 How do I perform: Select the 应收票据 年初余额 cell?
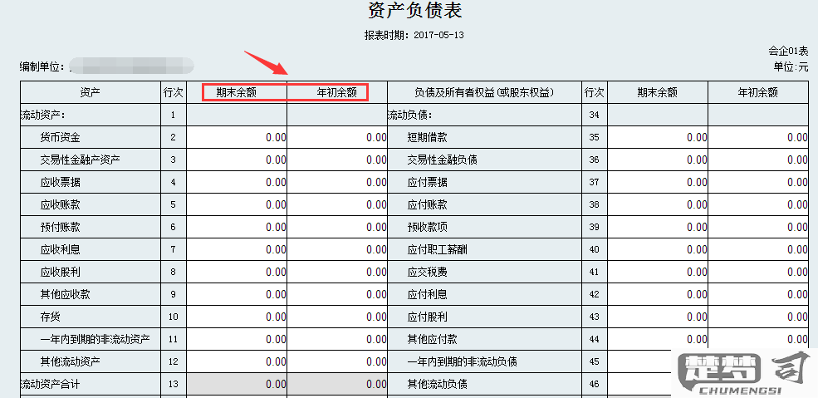pos(337,182)
